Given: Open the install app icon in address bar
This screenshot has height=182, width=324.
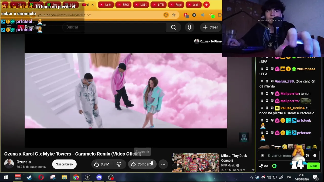Looking at the screenshot, I should tap(166, 15).
